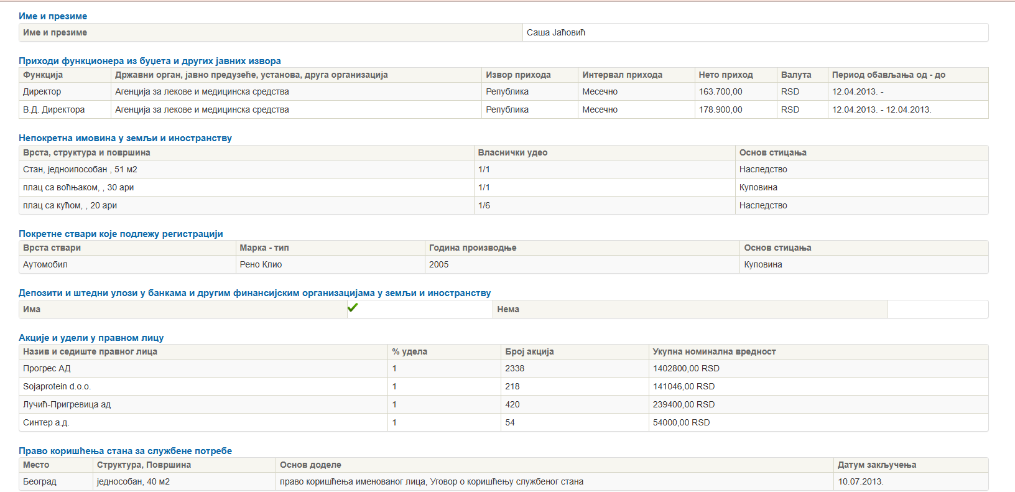1015x492 pixels.
Task: Click the Име и презиме section heading
Action: [x=53, y=16]
